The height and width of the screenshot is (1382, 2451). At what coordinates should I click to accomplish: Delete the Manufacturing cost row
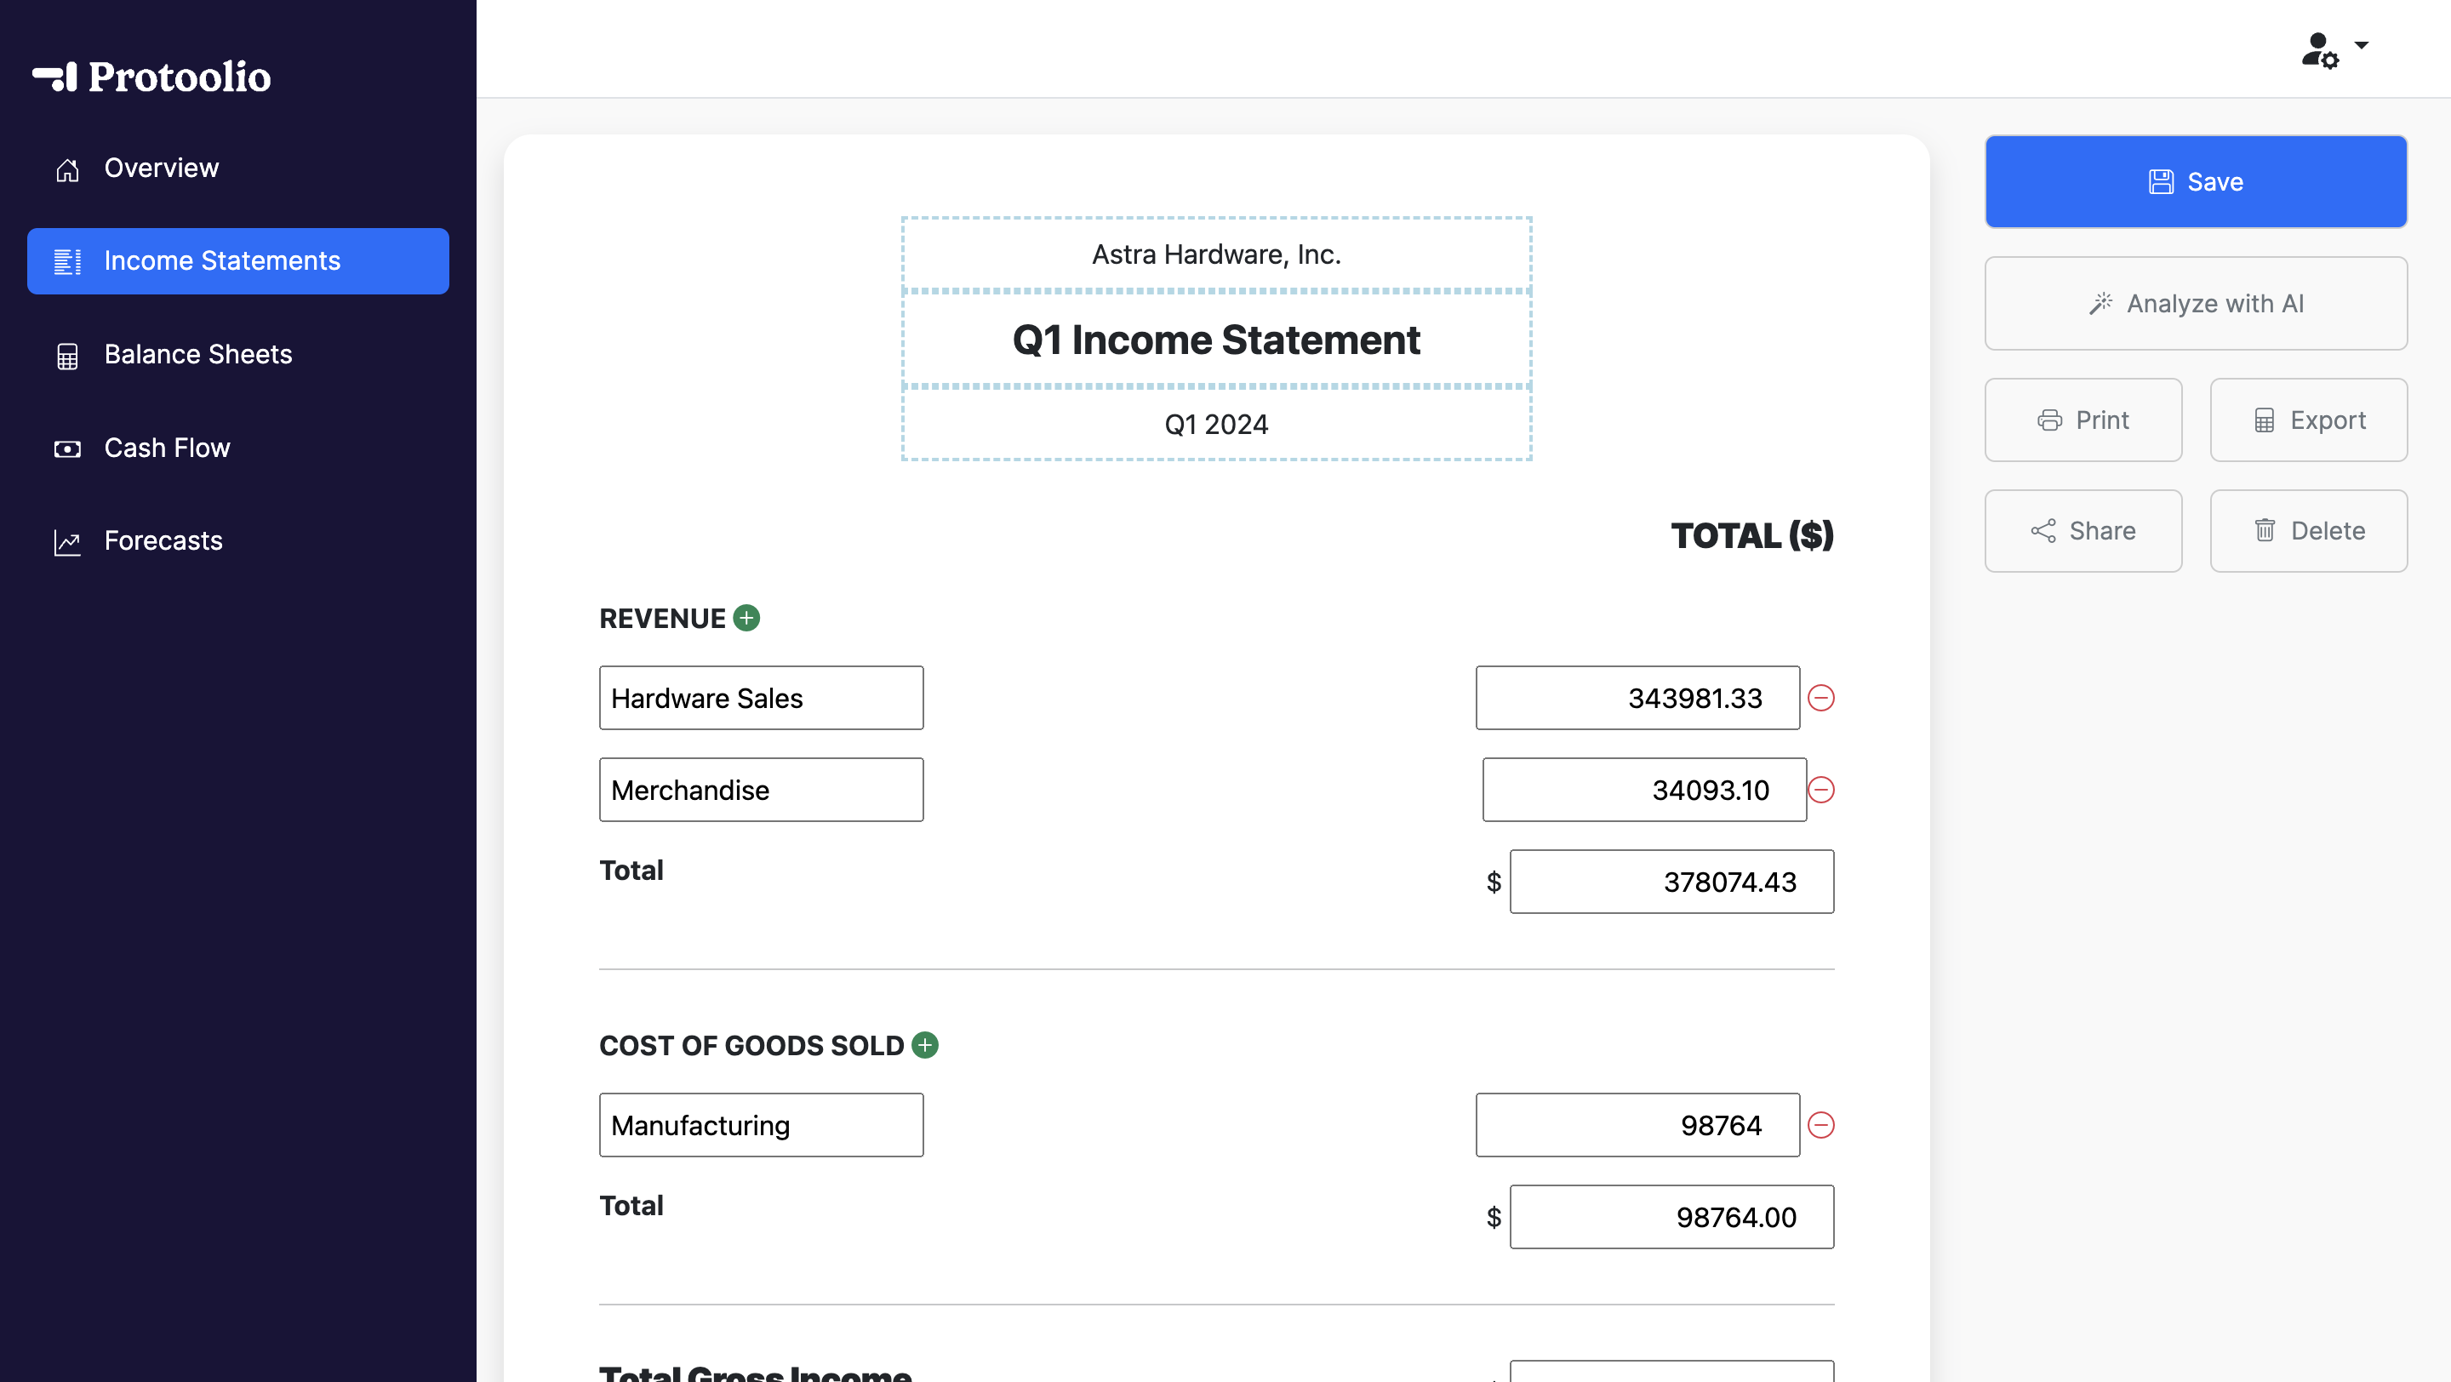point(1820,1125)
